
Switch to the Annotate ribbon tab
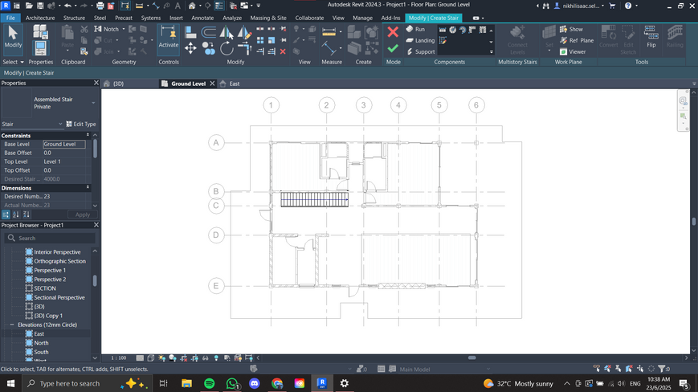coord(202,18)
